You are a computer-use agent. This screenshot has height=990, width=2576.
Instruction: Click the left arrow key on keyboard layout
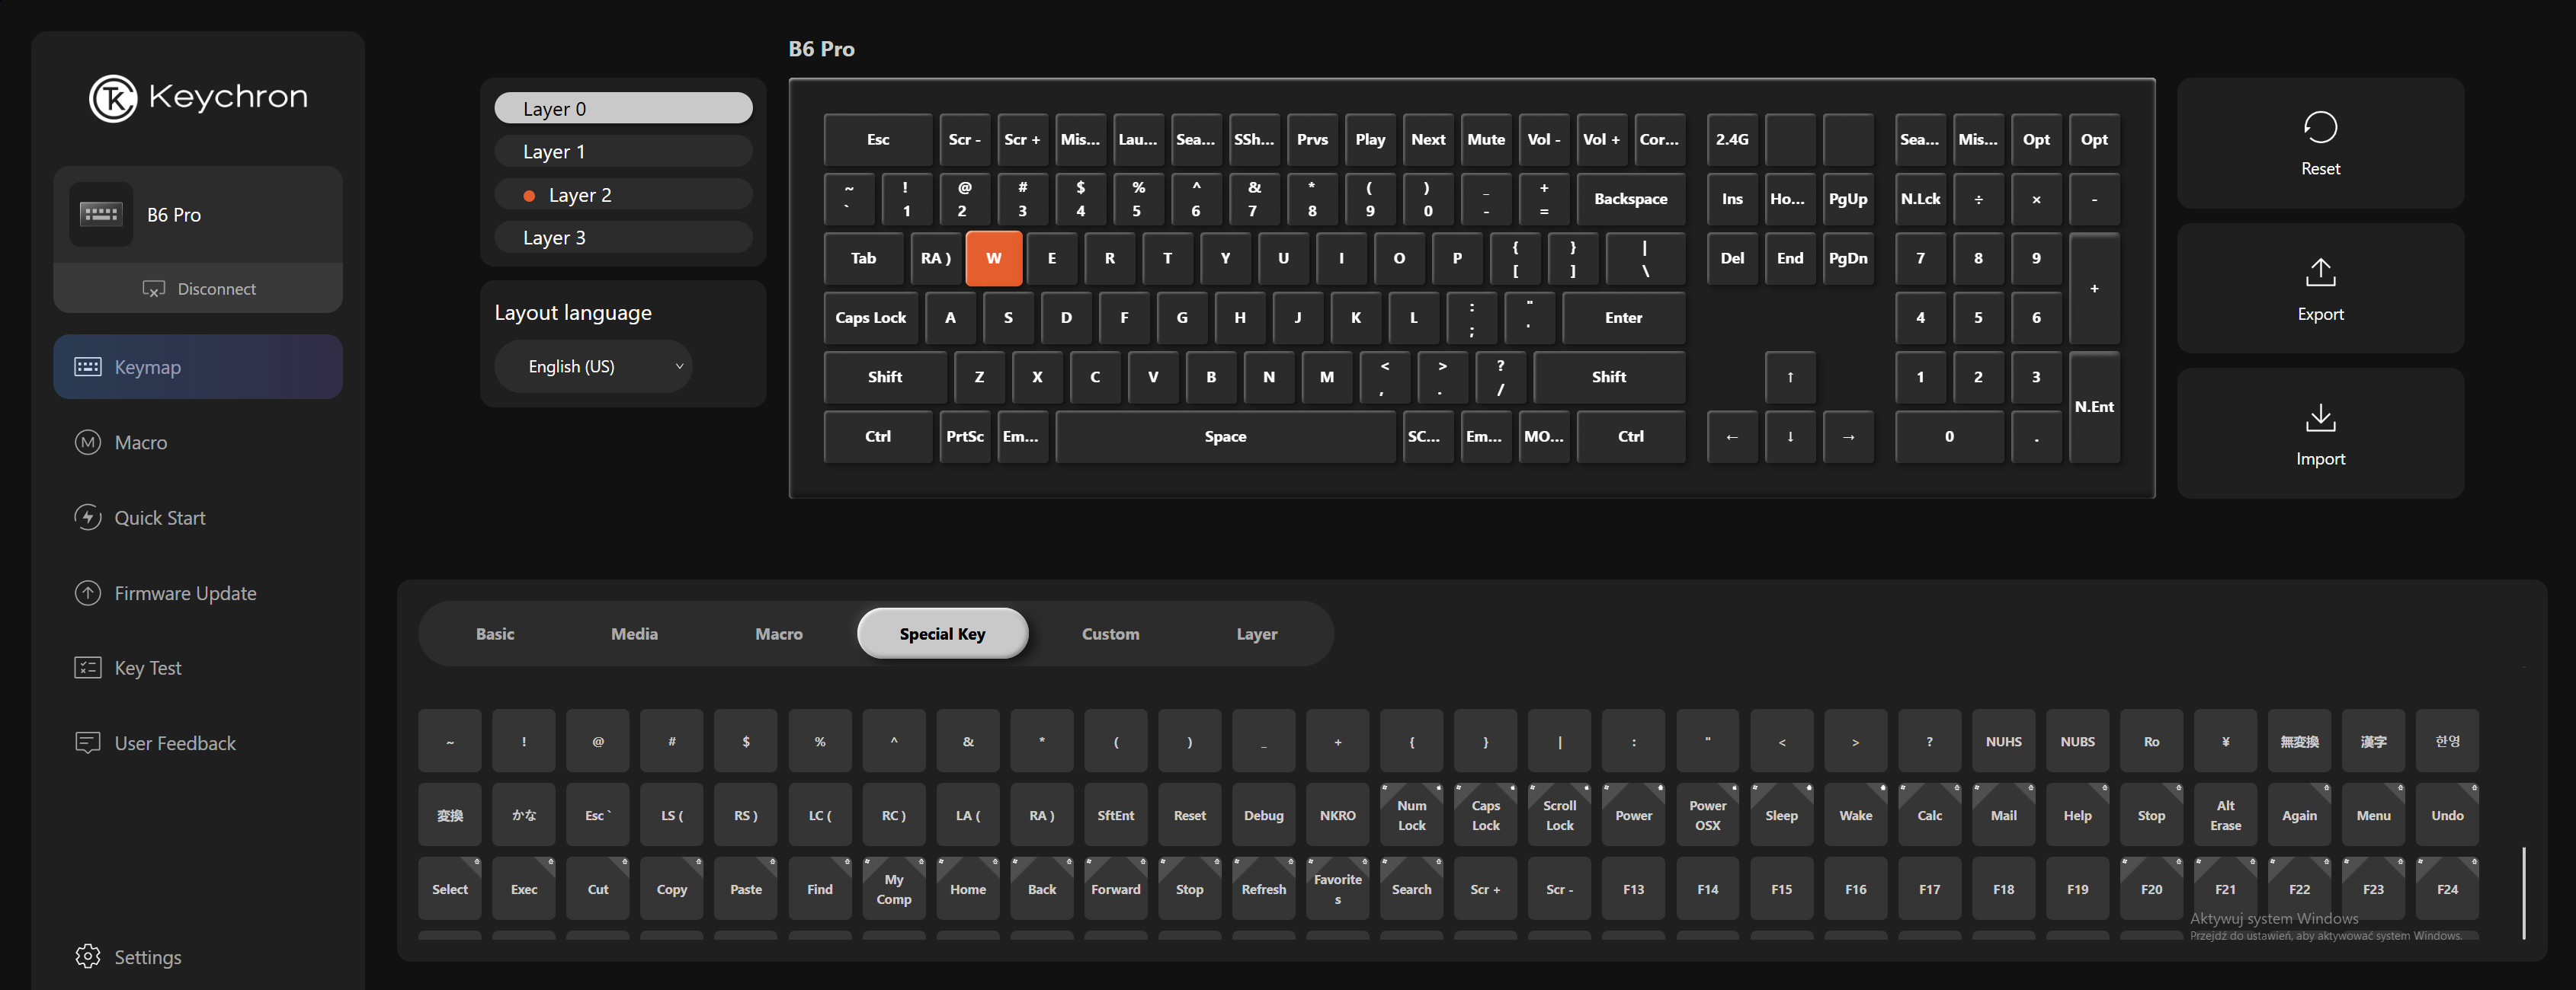tap(1732, 436)
